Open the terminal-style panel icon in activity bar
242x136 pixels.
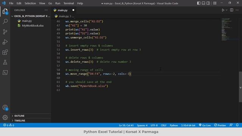click(5, 73)
